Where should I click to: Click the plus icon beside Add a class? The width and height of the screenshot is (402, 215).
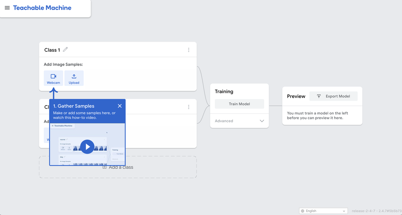[104, 167]
